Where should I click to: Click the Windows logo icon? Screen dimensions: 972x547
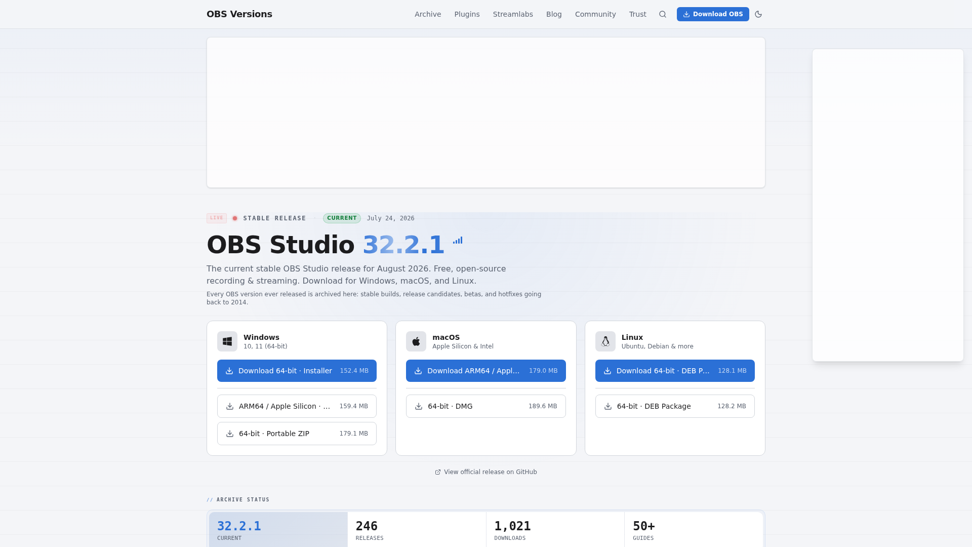pos(227,341)
